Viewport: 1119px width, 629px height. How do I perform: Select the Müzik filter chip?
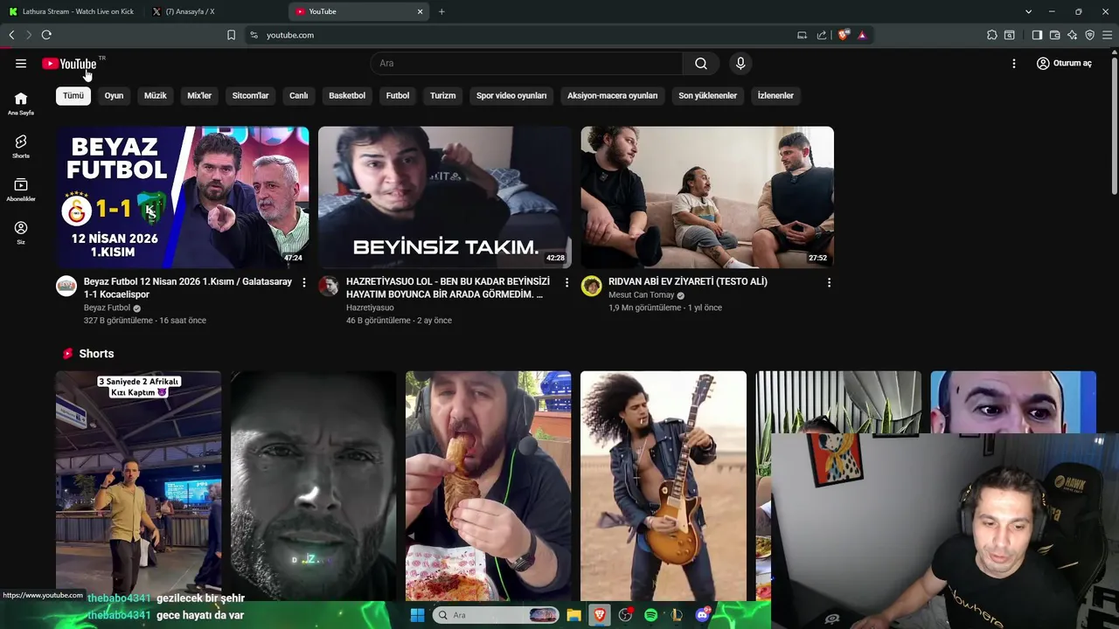pyautogui.click(x=155, y=95)
